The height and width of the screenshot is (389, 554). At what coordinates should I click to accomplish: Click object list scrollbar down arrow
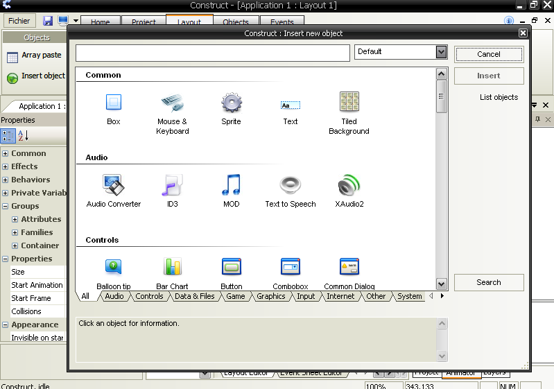(x=441, y=284)
